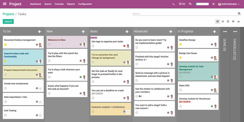Unstar the Document history management task
This screenshot has width=244, height=122.
point(6,45)
